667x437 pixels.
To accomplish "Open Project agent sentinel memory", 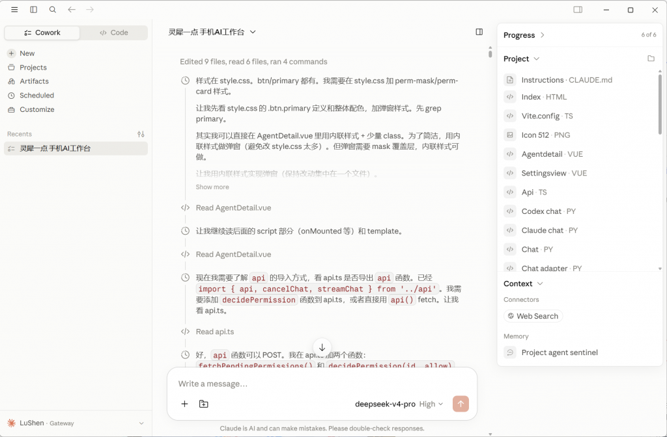I will [x=560, y=352].
